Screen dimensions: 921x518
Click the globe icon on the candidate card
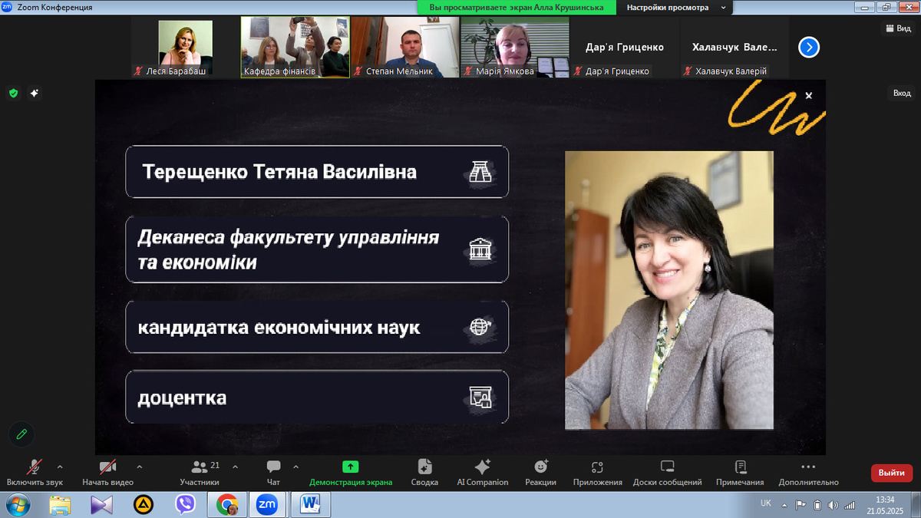point(480,327)
